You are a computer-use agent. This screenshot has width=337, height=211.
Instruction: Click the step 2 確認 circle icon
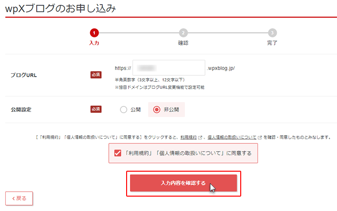pos(183,33)
